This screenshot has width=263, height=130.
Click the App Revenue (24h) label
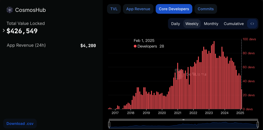coord(26,45)
